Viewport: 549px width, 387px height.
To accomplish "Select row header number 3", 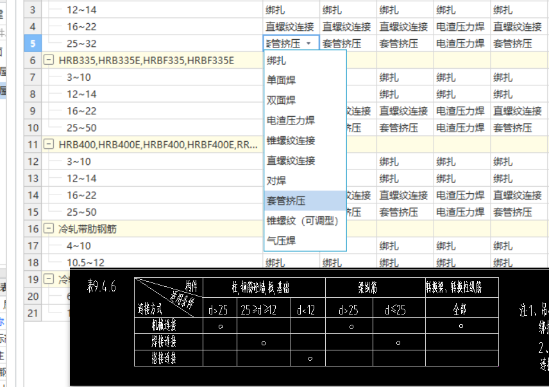I will click(x=33, y=10).
